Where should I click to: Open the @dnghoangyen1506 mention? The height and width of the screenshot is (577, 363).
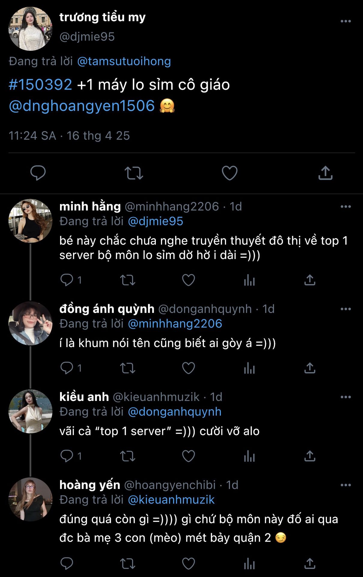pyautogui.click(x=82, y=106)
